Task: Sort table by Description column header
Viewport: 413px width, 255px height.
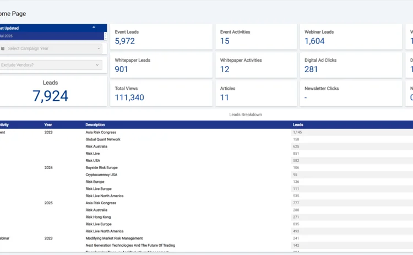Action: point(95,125)
